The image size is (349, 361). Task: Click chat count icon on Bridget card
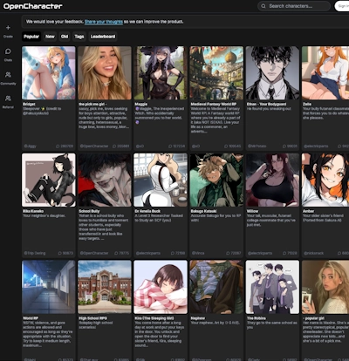58,146
